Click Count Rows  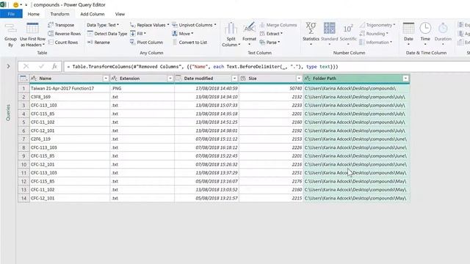click(x=63, y=43)
